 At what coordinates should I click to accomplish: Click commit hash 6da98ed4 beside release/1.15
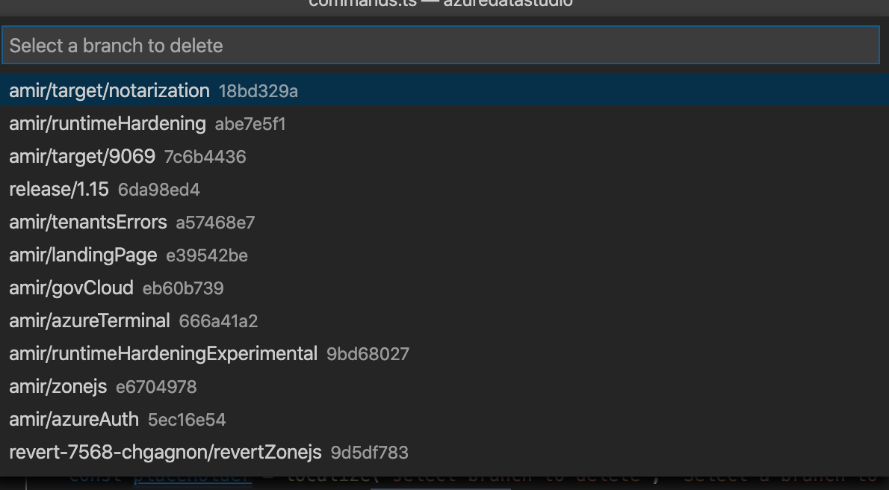[x=159, y=190]
